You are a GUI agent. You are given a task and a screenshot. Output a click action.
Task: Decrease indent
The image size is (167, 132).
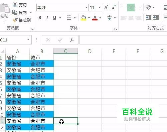coord(149,18)
